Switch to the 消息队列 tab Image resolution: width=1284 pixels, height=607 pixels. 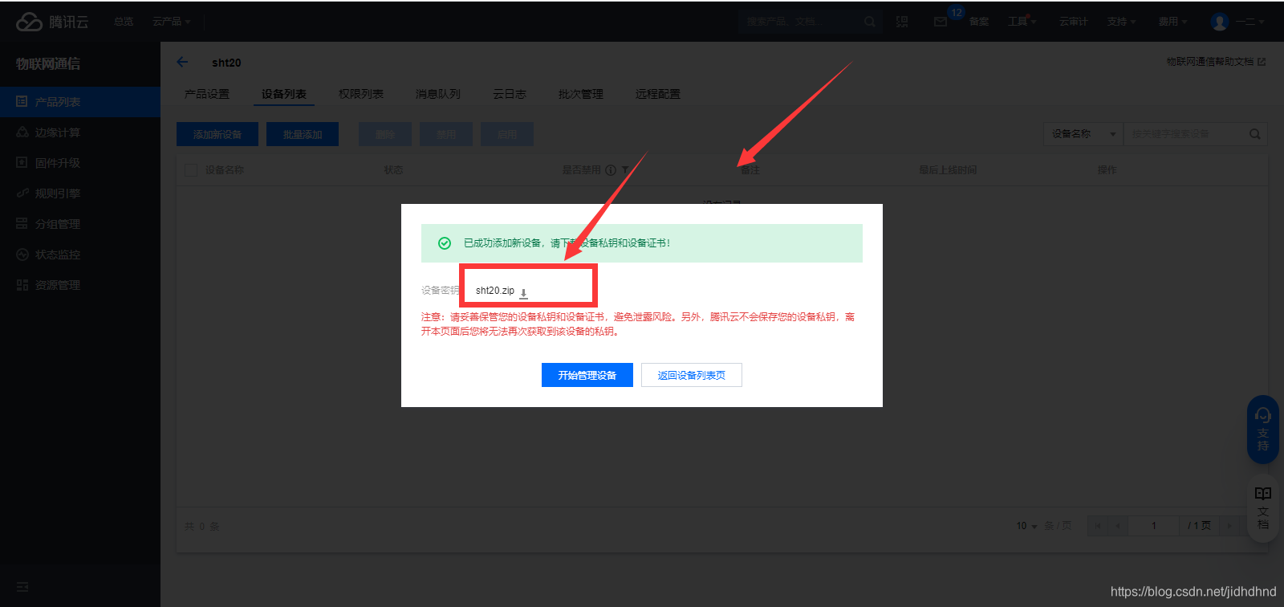(x=438, y=94)
